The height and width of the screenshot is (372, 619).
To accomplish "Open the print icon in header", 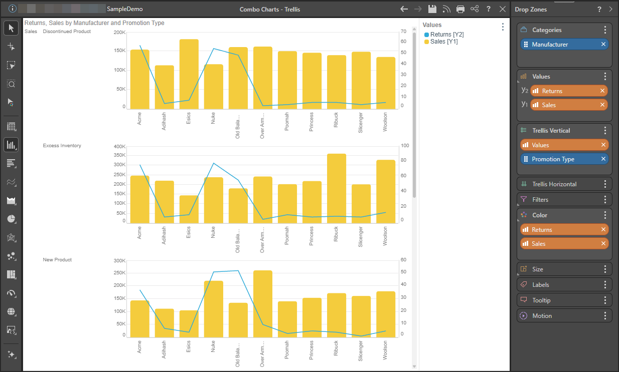I will pos(460,9).
